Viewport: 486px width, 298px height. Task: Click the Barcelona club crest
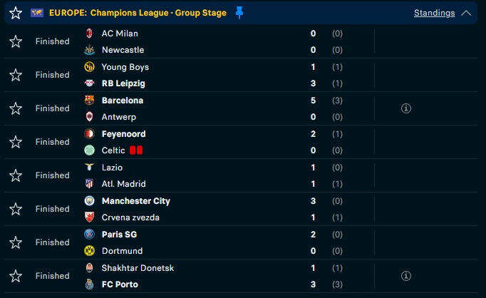click(x=89, y=100)
